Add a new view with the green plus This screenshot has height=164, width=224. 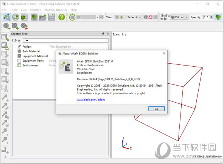point(122,17)
